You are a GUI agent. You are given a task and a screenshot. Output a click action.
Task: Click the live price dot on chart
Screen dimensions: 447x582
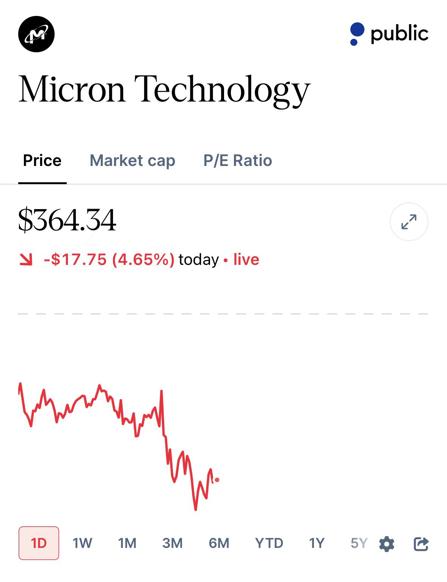(x=217, y=480)
